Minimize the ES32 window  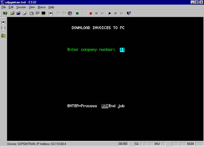click(x=193, y=2)
